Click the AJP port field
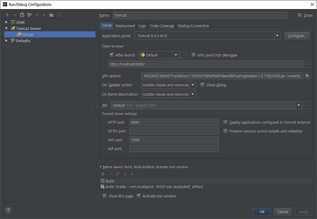Image resolution: width=317 pixels, height=219 pixels. [174, 149]
